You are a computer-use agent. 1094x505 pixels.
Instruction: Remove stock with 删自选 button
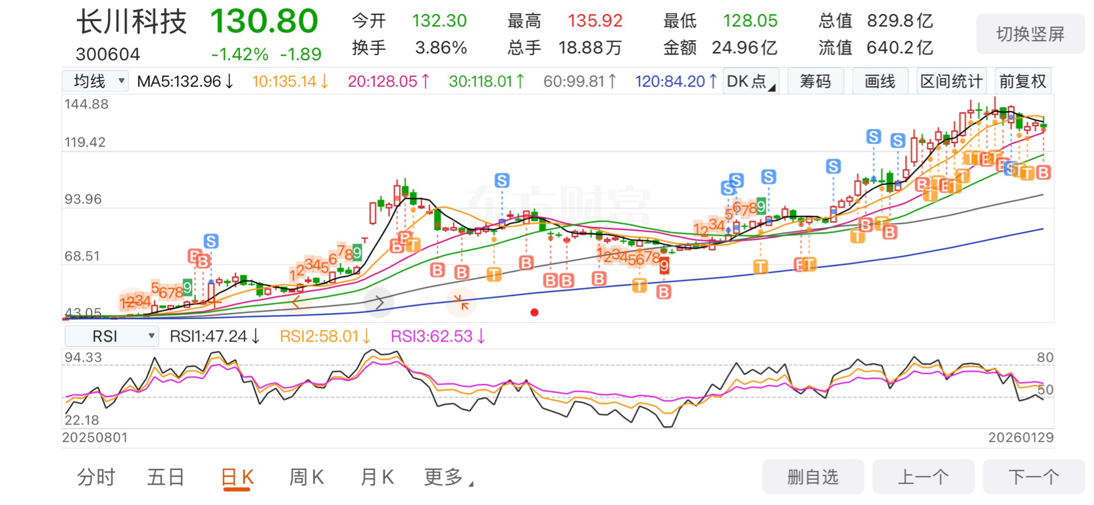[x=813, y=477]
